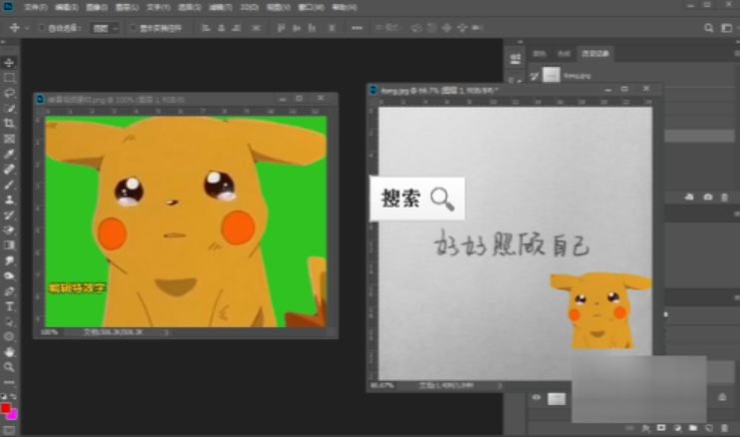Toggle the layer visibility eye icon
Image resolution: width=740 pixels, height=437 pixels.
(536, 398)
